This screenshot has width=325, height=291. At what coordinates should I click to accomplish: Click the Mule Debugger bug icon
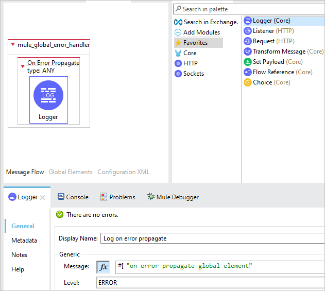(x=151, y=196)
